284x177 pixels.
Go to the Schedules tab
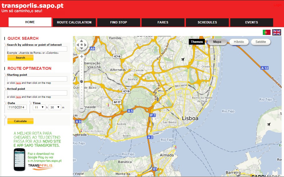(x=207, y=22)
